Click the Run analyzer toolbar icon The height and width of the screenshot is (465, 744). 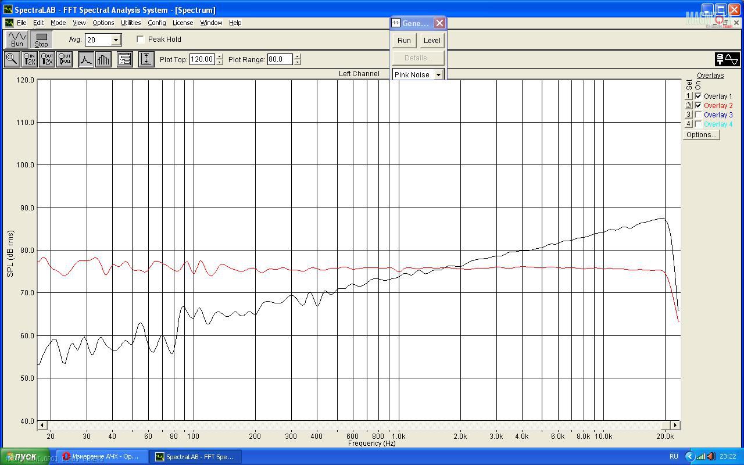click(17, 40)
